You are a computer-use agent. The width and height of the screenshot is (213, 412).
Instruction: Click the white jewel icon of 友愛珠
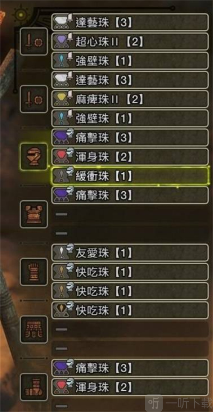tap(60, 253)
